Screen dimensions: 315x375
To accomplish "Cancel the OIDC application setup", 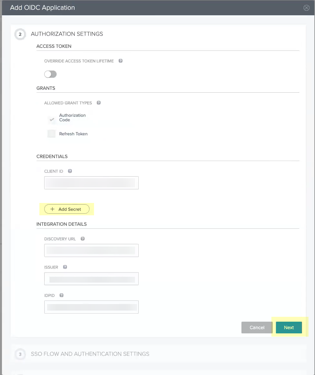I will tap(257, 328).
